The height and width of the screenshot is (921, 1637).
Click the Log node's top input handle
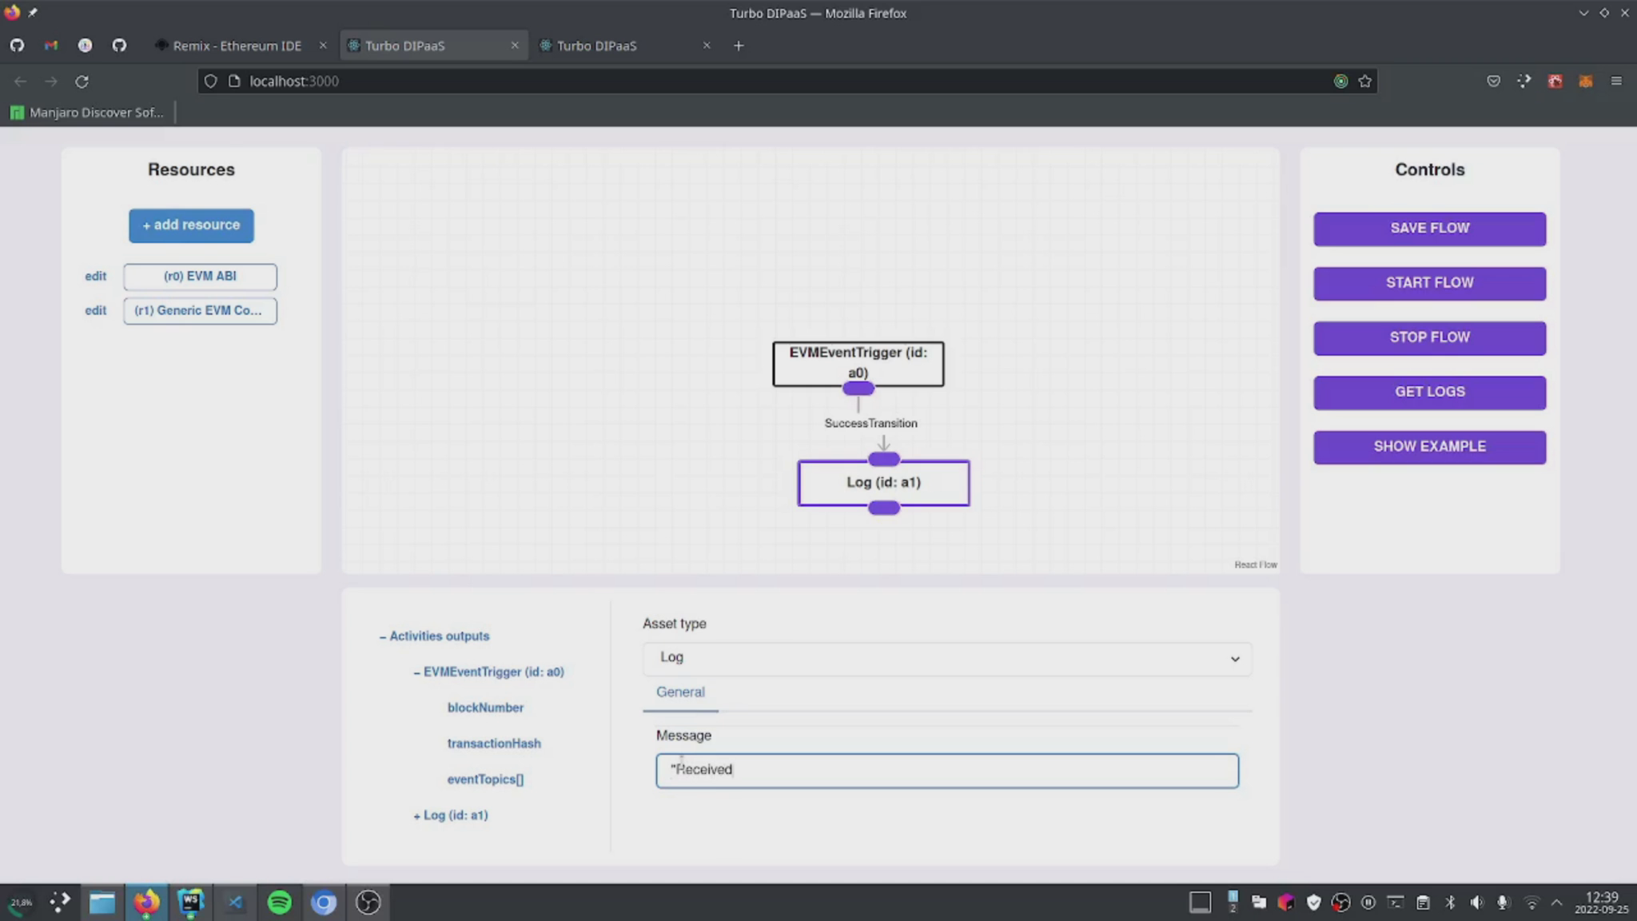click(x=884, y=459)
